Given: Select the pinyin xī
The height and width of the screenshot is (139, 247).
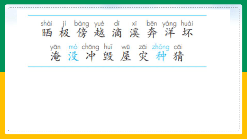Looking at the screenshot, I should (x=134, y=24).
